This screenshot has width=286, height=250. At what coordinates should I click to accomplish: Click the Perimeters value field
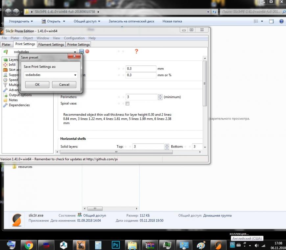(142, 97)
